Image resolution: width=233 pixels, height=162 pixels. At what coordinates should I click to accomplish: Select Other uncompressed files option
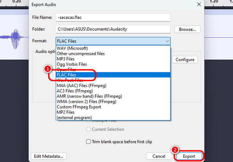click(x=113, y=54)
